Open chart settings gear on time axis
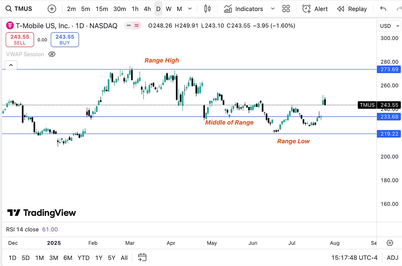Image resolution: width=402 pixels, height=266 pixels. tap(390, 243)
